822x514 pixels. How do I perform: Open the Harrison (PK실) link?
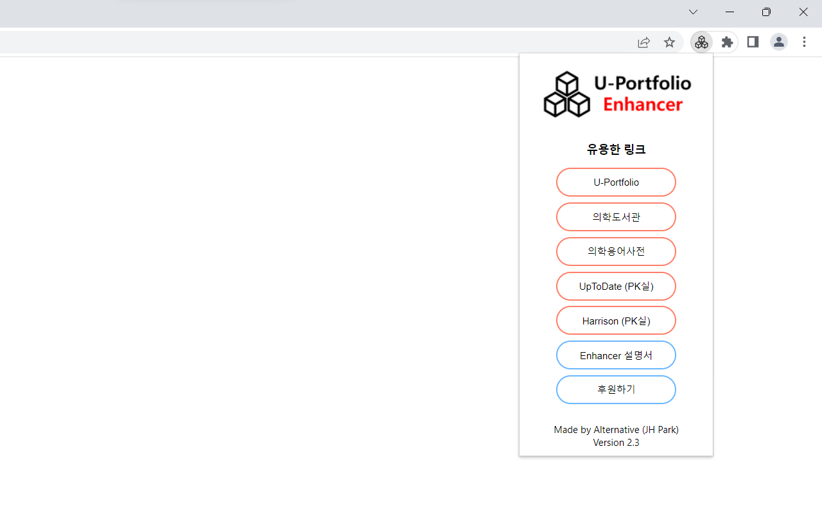pyautogui.click(x=616, y=321)
